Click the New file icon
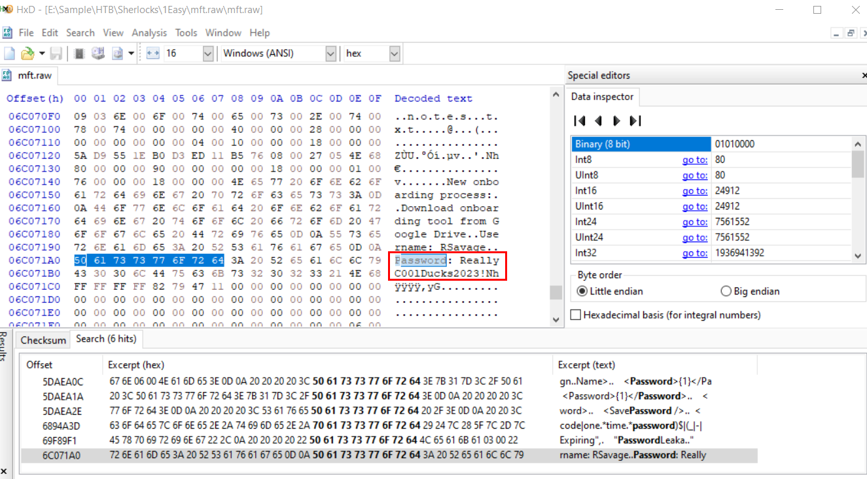 click(10, 54)
